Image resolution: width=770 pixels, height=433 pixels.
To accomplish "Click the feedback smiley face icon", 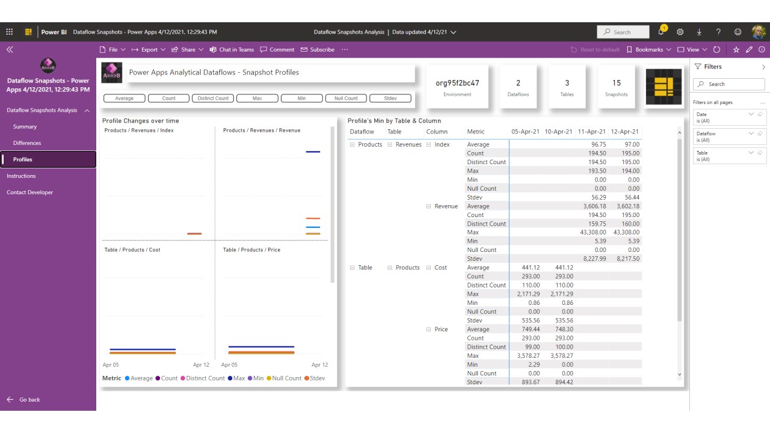I will (738, 32).
